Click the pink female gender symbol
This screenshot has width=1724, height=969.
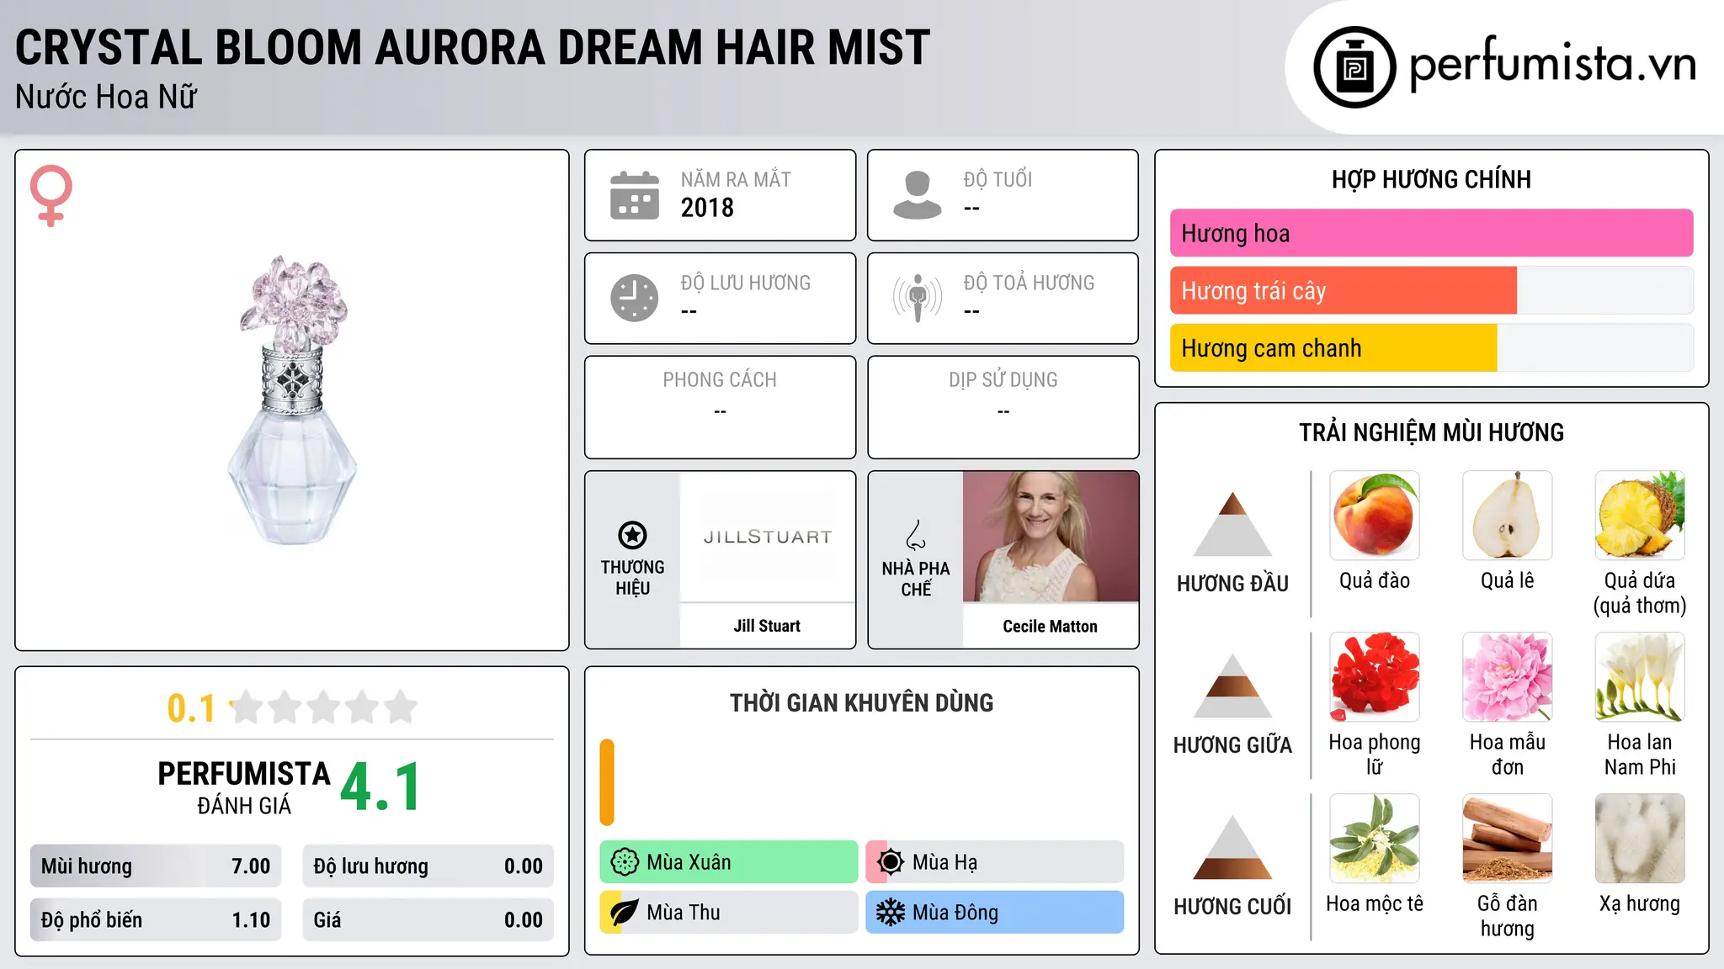(x=51, y=195)
